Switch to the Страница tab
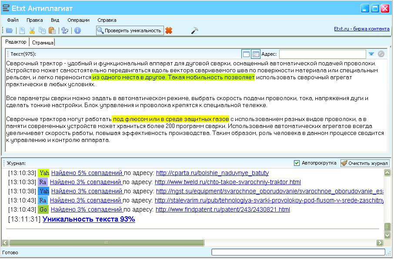The image size is (394, 259). click(43, 43)
